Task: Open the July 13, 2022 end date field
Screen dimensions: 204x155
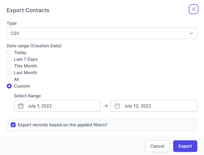Action: (x=154, y=106)
